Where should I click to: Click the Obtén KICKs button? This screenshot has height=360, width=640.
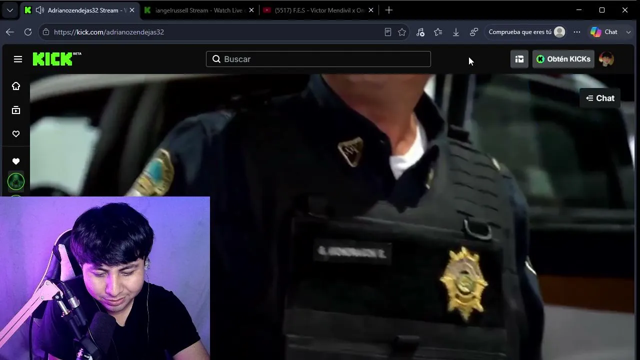tap(563, 59)
